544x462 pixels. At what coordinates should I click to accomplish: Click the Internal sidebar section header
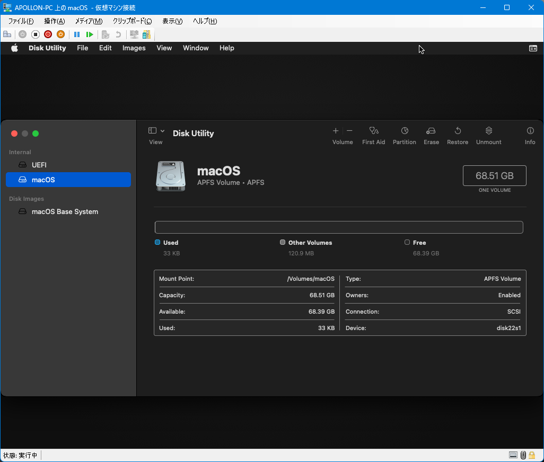tap(20, 152)
